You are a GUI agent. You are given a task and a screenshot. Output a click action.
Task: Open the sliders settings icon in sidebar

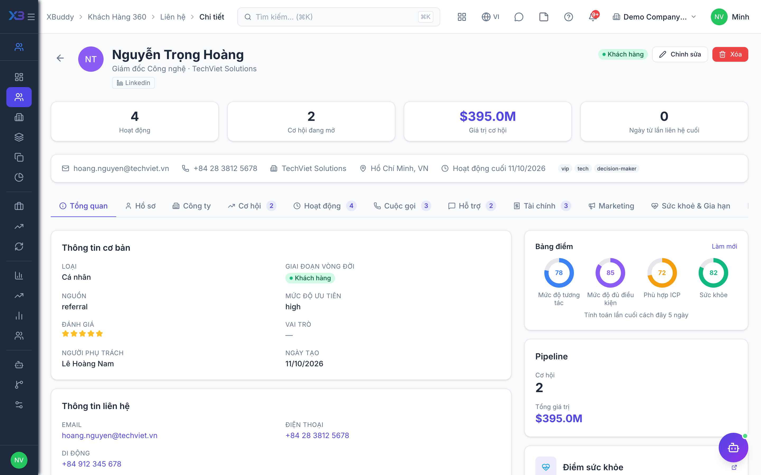click(x=19, y=405)
